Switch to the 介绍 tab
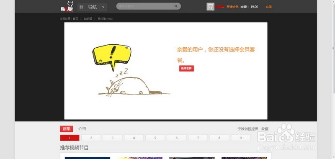 point(82,129)
